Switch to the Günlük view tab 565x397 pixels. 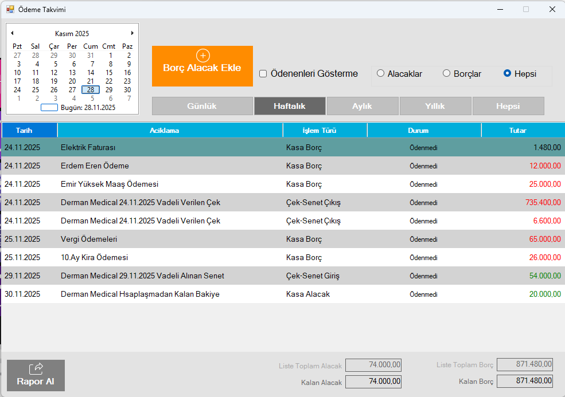click(202, 106)
